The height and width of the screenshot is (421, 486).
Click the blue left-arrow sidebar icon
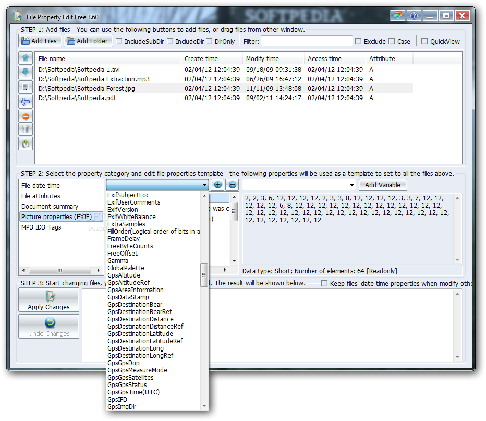[26, 102]
